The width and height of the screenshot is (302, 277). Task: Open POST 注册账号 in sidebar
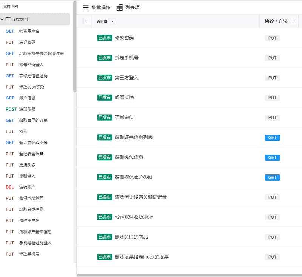coord(35,109)
